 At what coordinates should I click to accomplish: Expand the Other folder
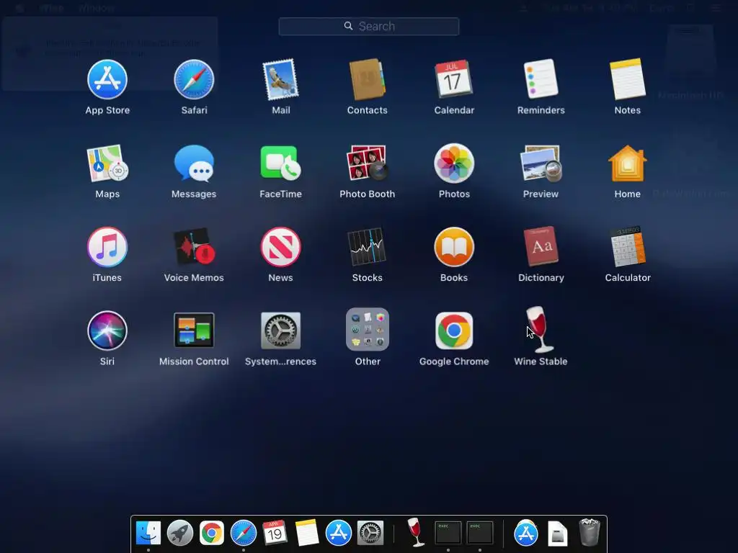tap(367, 330)
